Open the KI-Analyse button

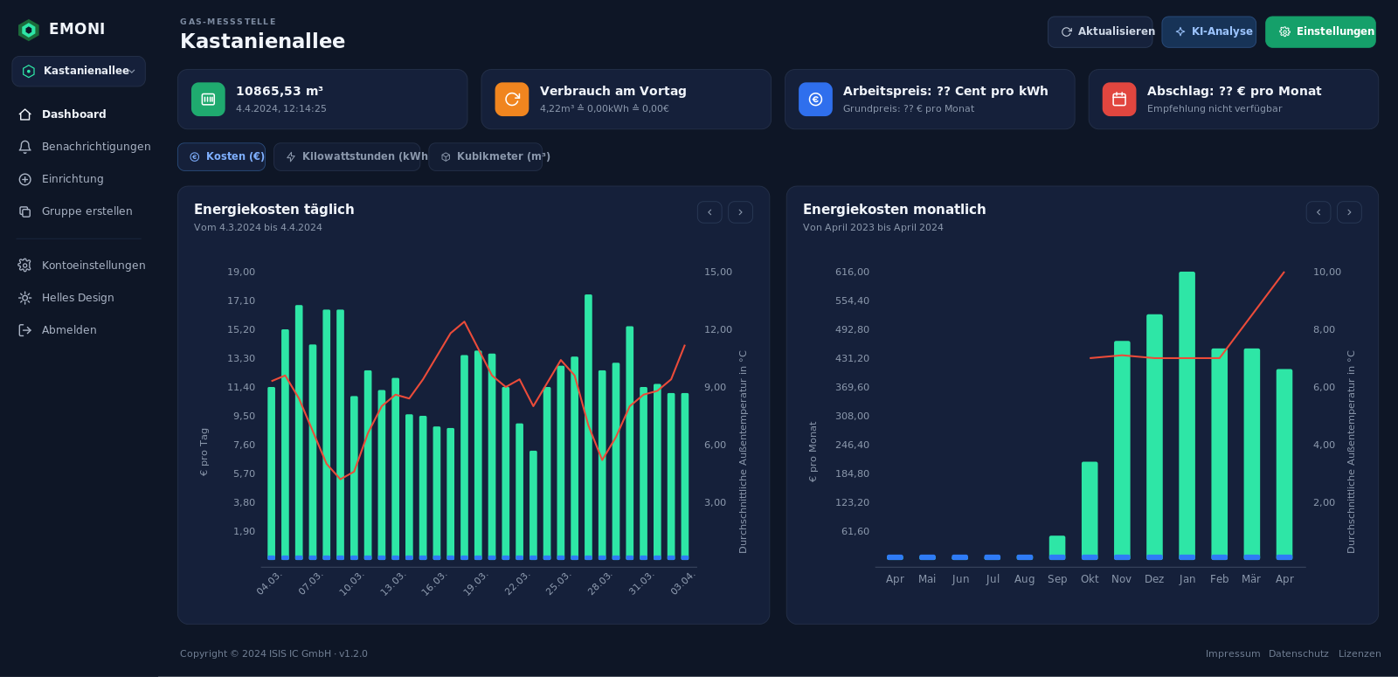tap(1208, 32)
